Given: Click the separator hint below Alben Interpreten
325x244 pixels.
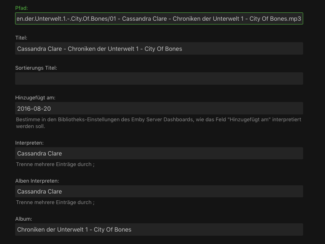Looking at the screenshot, I should 55,203.
